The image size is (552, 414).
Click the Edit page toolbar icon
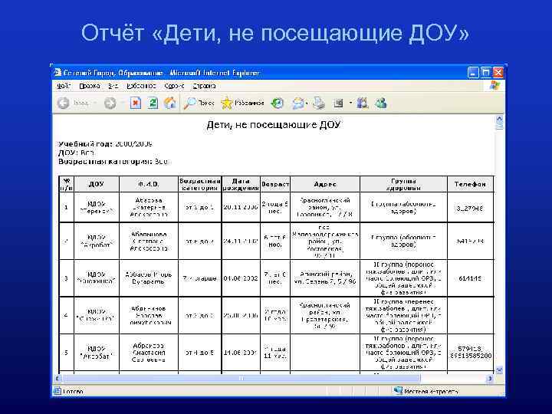pos(338,103)
